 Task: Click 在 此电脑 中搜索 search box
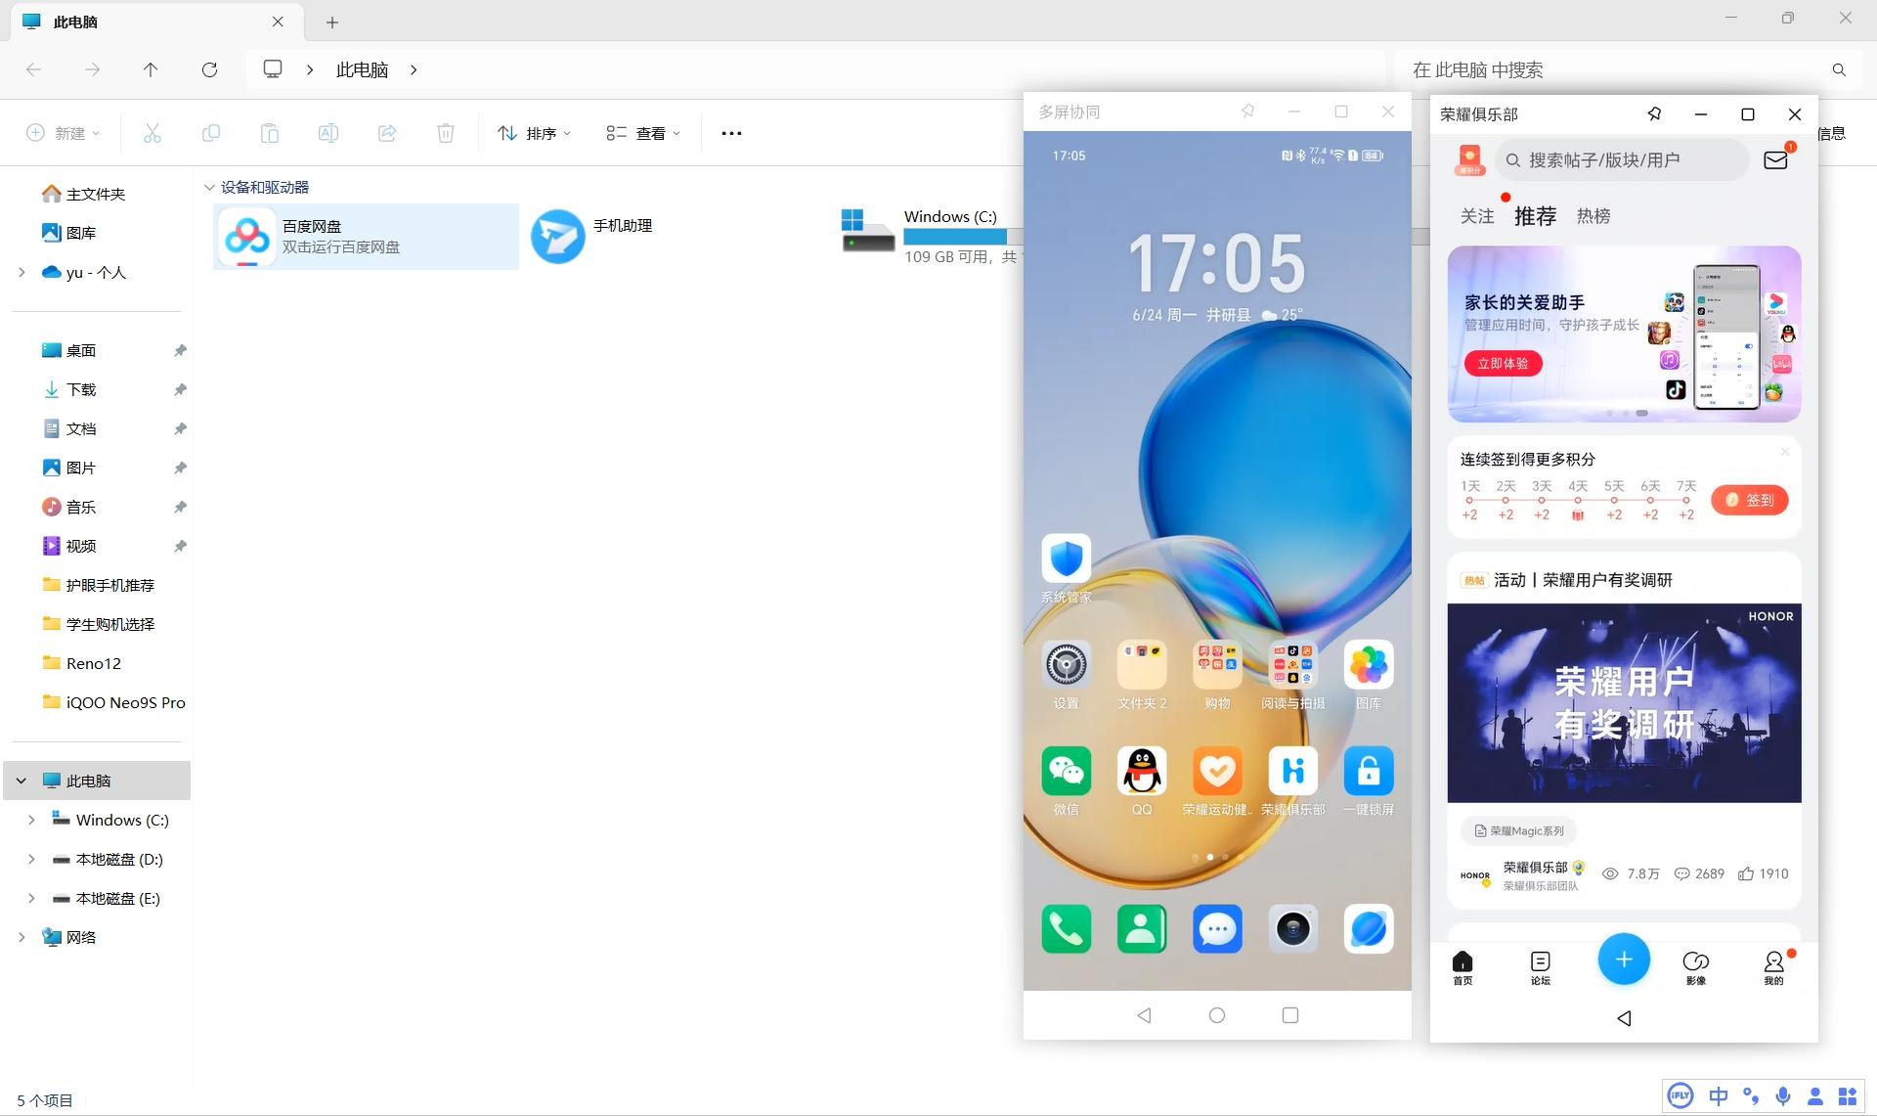(x=1630, y=69)
